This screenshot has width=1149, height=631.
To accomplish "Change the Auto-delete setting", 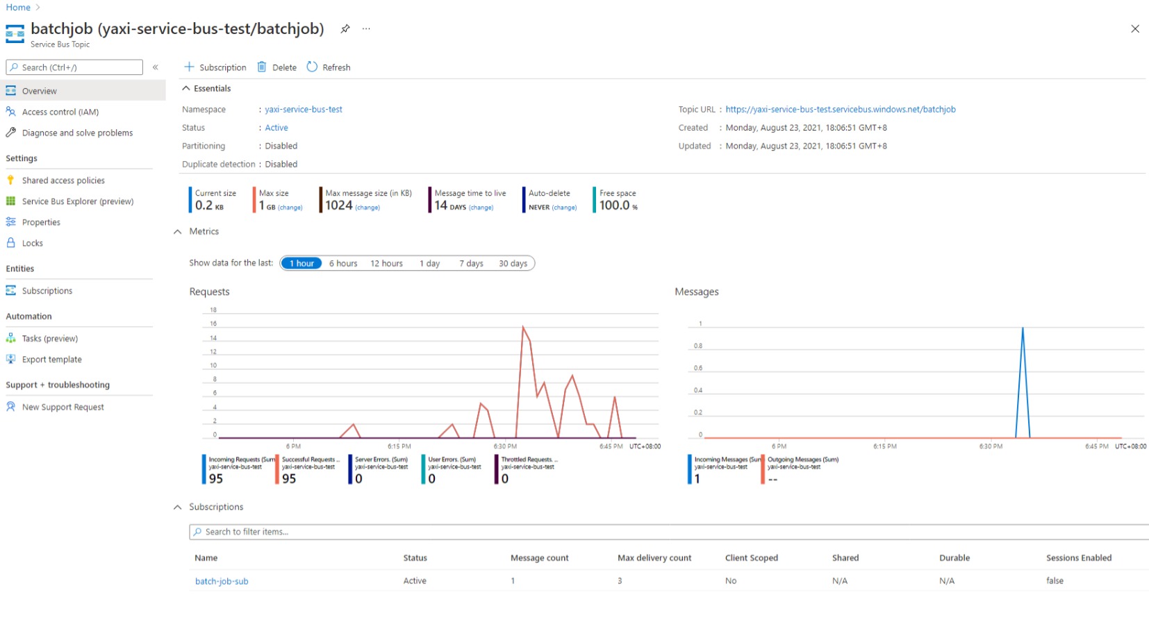I will click(x=564, y=208).
